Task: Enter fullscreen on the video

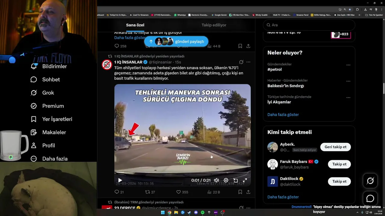Action: click(245, 180)
